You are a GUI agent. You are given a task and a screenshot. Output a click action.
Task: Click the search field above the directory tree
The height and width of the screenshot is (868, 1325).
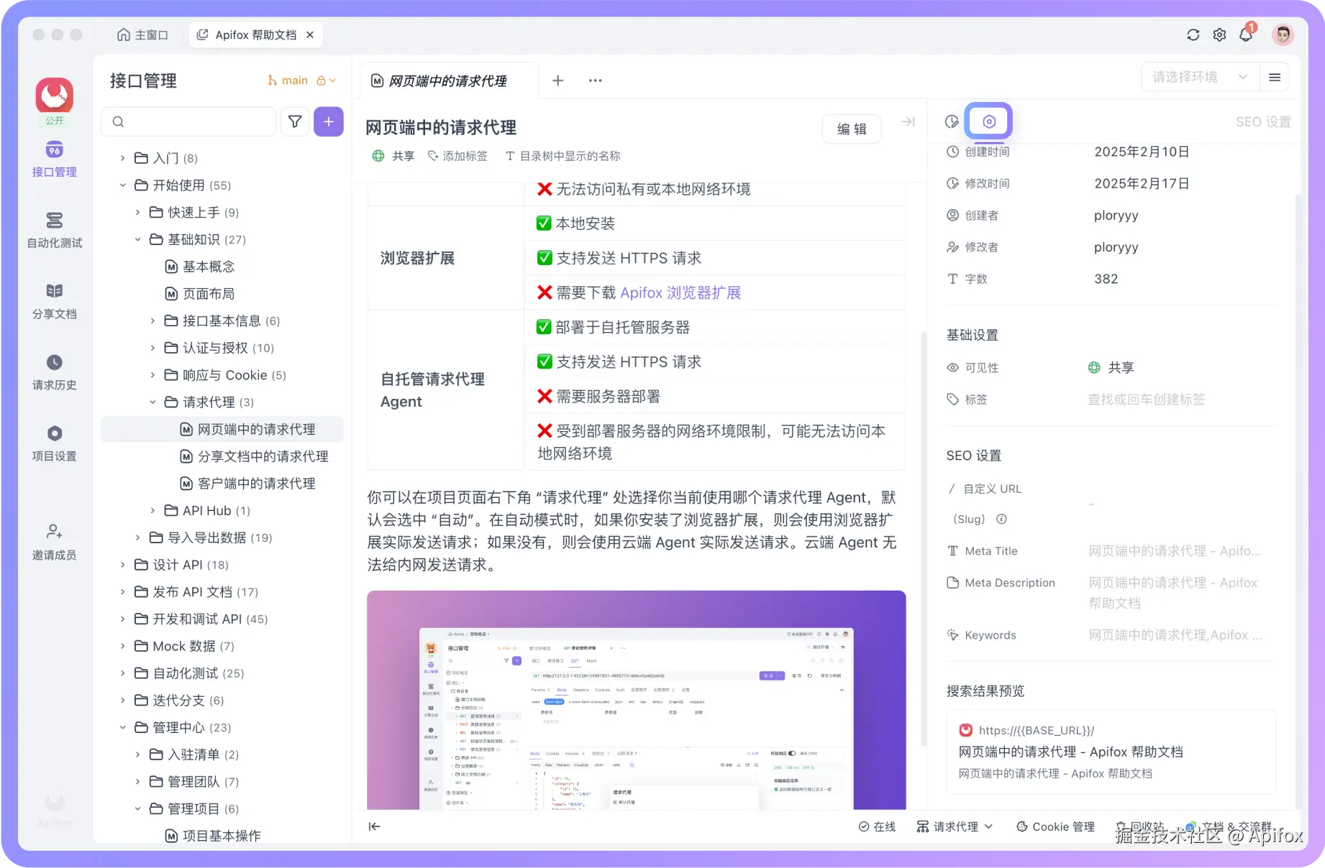pyautogui.click(x=188, y=121)
